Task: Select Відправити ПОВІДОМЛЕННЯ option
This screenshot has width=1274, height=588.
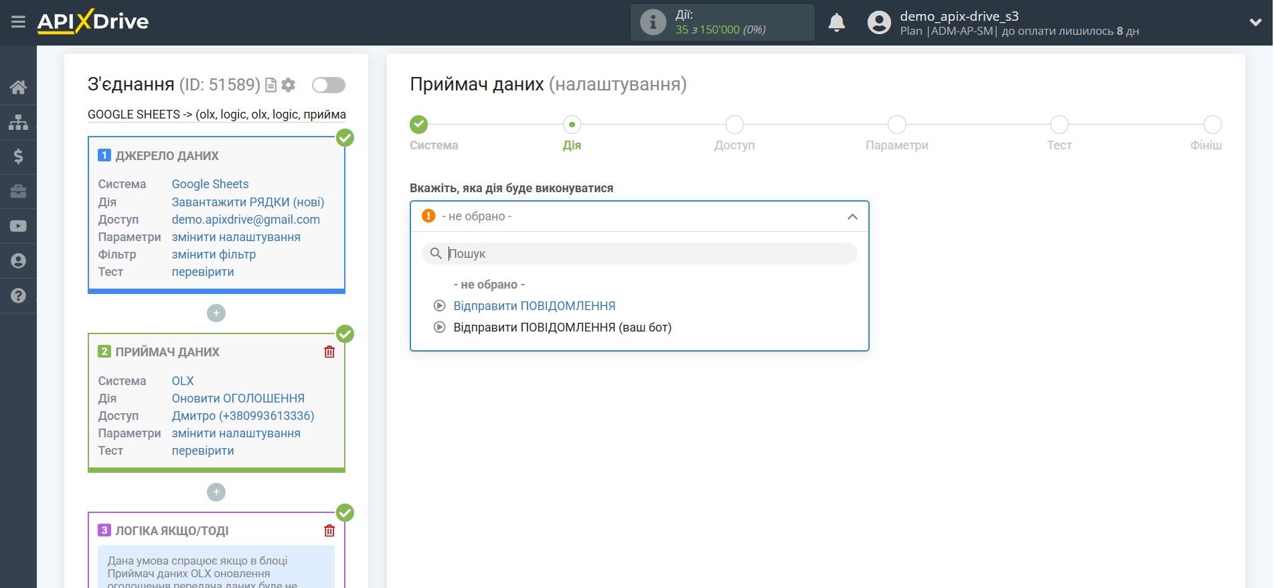Action: point(534,306)
